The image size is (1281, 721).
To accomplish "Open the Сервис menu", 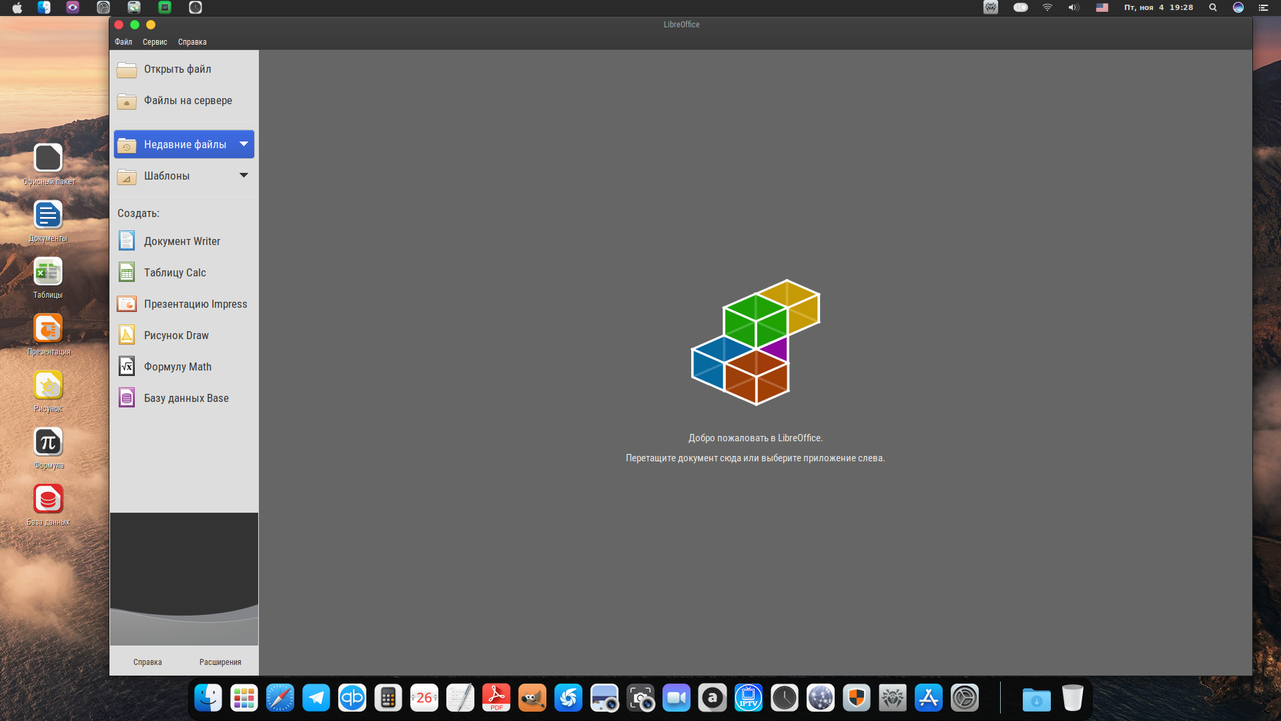I will [x=154, y=41].
